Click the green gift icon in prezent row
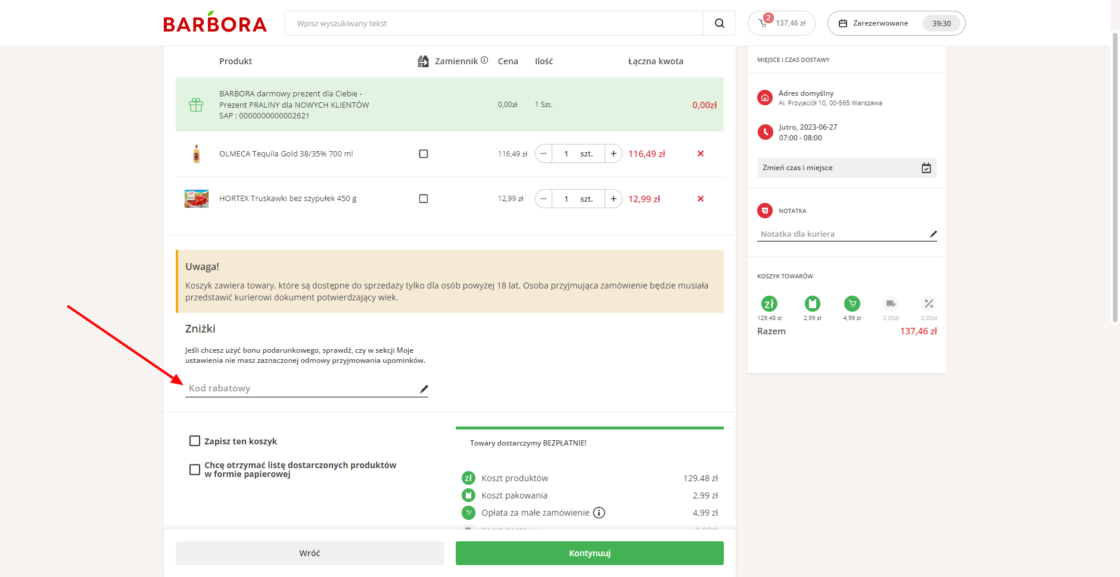The image size is (1120, 577). click(196, 105)
